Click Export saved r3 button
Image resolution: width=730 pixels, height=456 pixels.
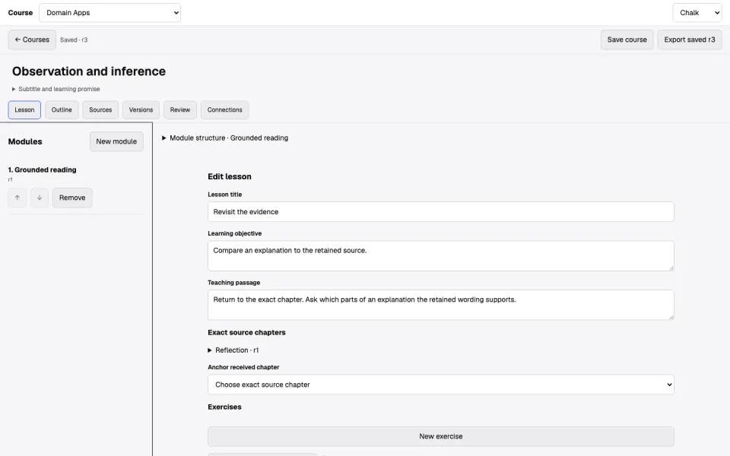[x=690, y=40]
